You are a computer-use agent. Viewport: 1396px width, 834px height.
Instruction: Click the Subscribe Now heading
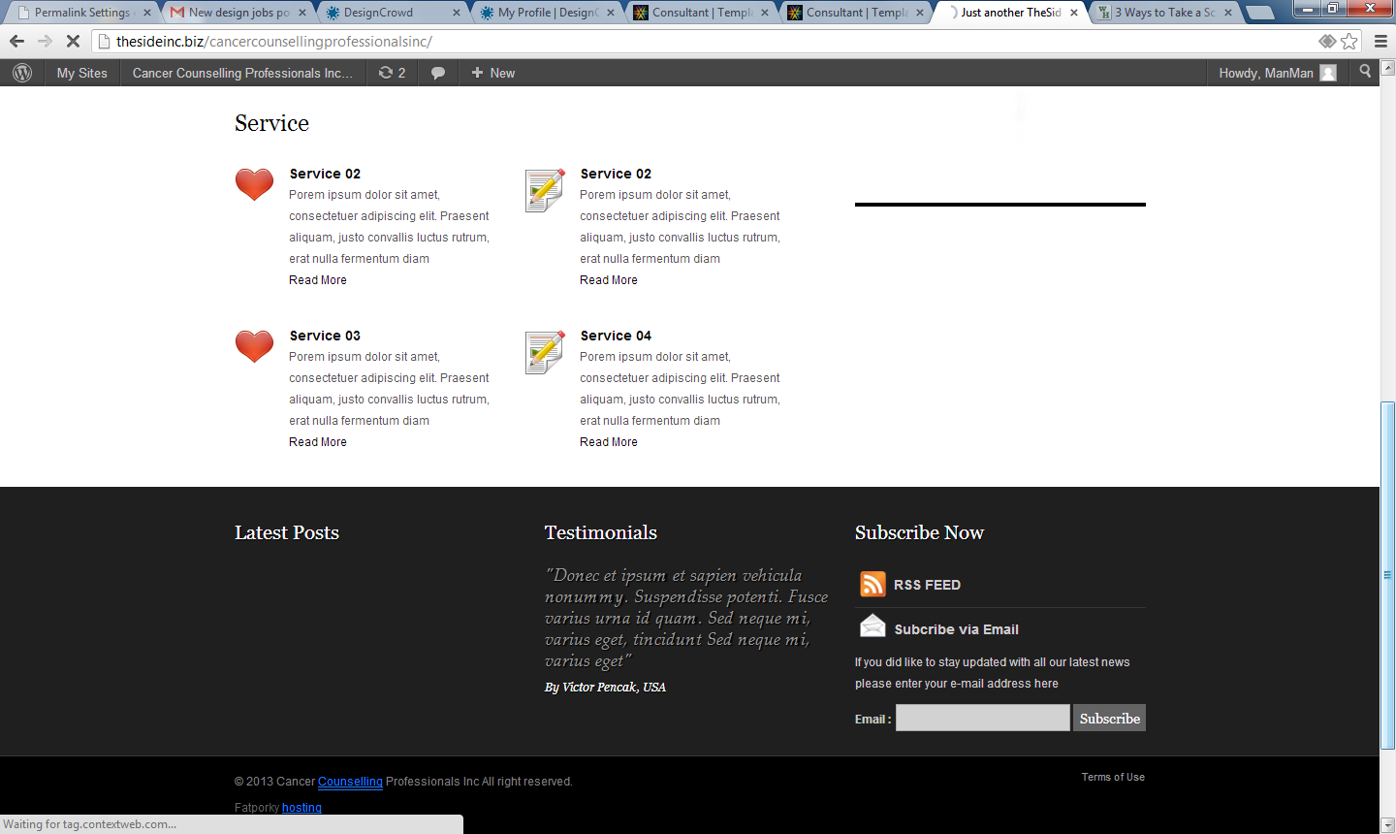pyautogui.click(x=919, y=532)
